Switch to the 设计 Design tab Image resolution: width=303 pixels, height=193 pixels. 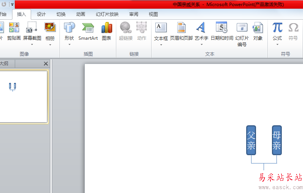[41, 14]
